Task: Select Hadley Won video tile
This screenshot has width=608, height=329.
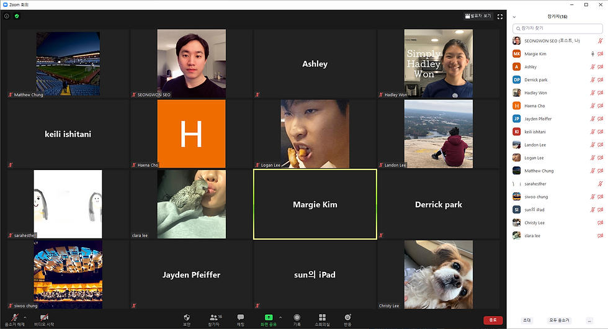Action: coord(439,63)
